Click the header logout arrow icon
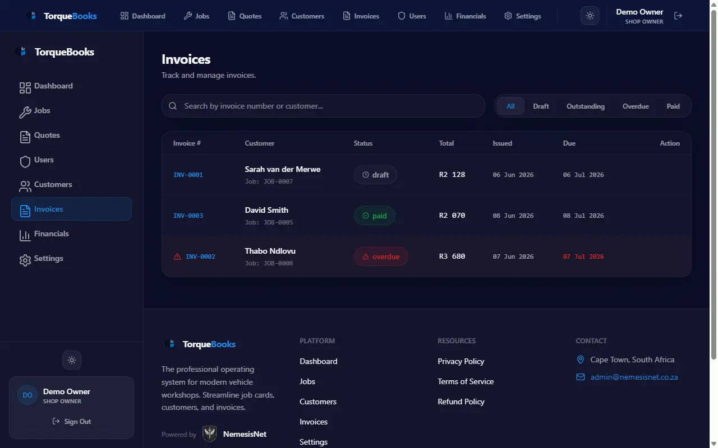718x448 pixels. (x=678, y=16)
